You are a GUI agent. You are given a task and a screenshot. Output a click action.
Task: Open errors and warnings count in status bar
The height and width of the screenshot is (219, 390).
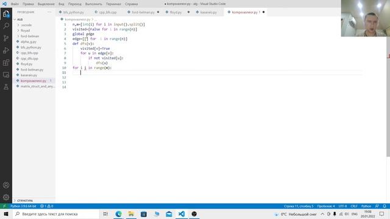click(47, 206)
